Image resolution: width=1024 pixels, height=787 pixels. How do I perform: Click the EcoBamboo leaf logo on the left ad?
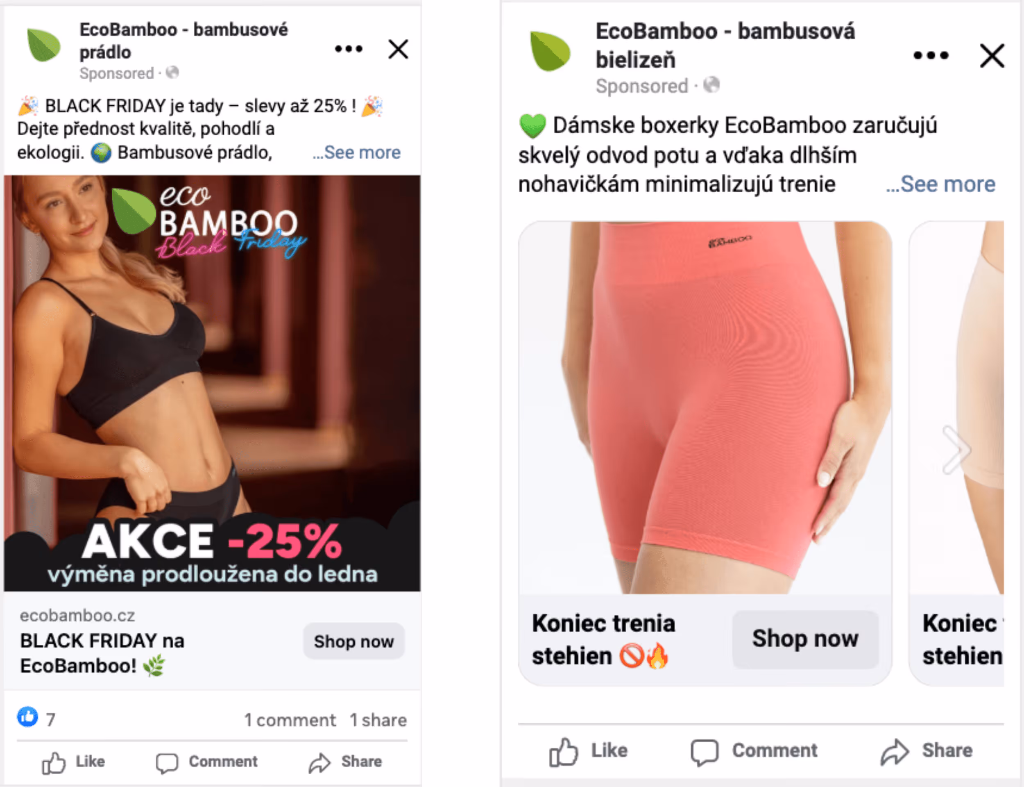43,45
